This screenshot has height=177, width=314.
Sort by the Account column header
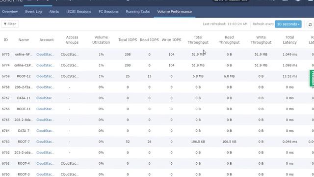(x=47, y=40)
